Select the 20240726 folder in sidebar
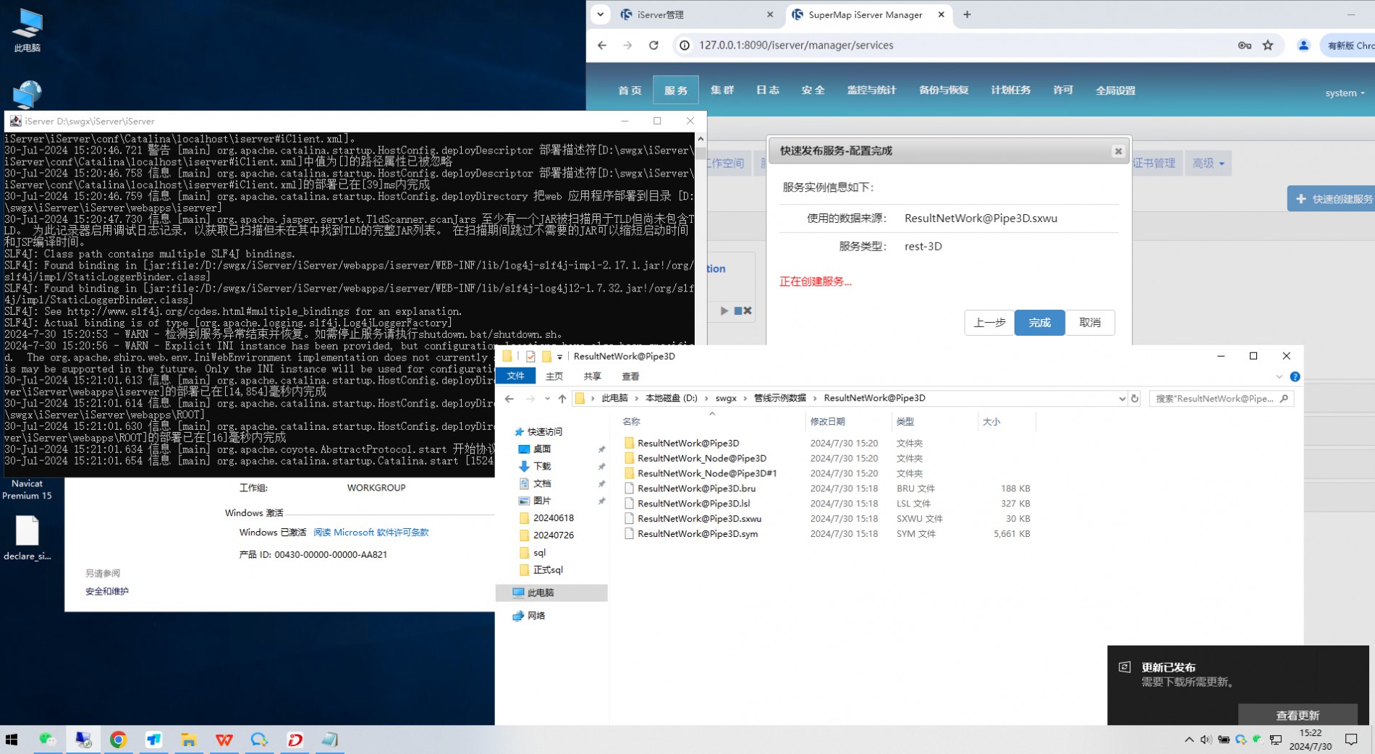 (553, 535)
